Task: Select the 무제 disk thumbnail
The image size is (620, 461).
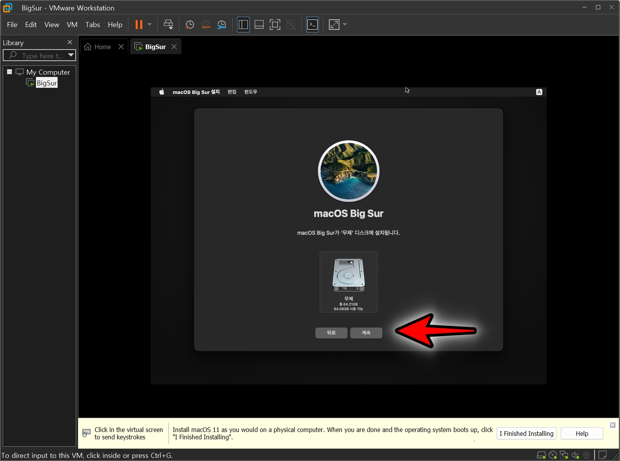Action: pos(349,282)
